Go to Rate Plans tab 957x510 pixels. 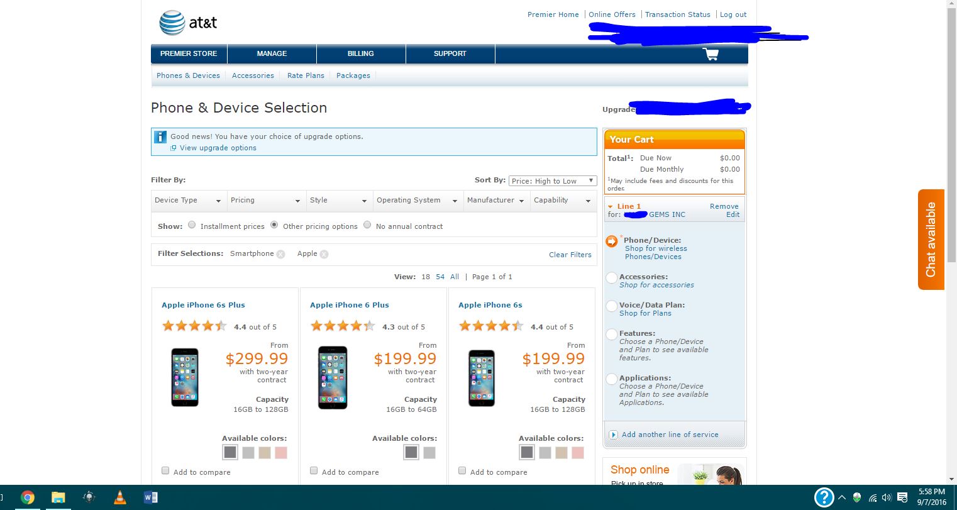tap(306, 75)
